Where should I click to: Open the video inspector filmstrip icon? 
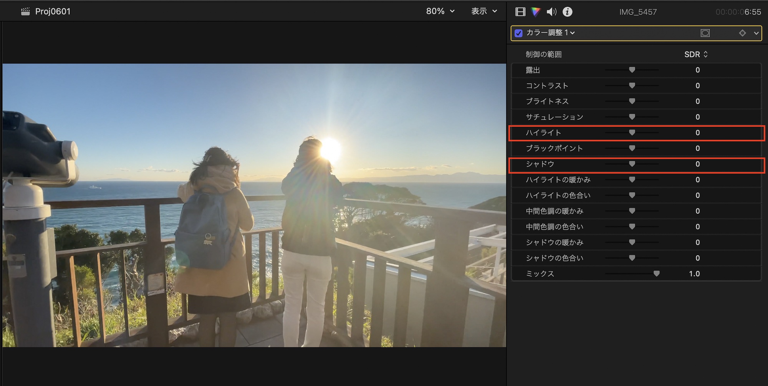(x=520, y=12)
